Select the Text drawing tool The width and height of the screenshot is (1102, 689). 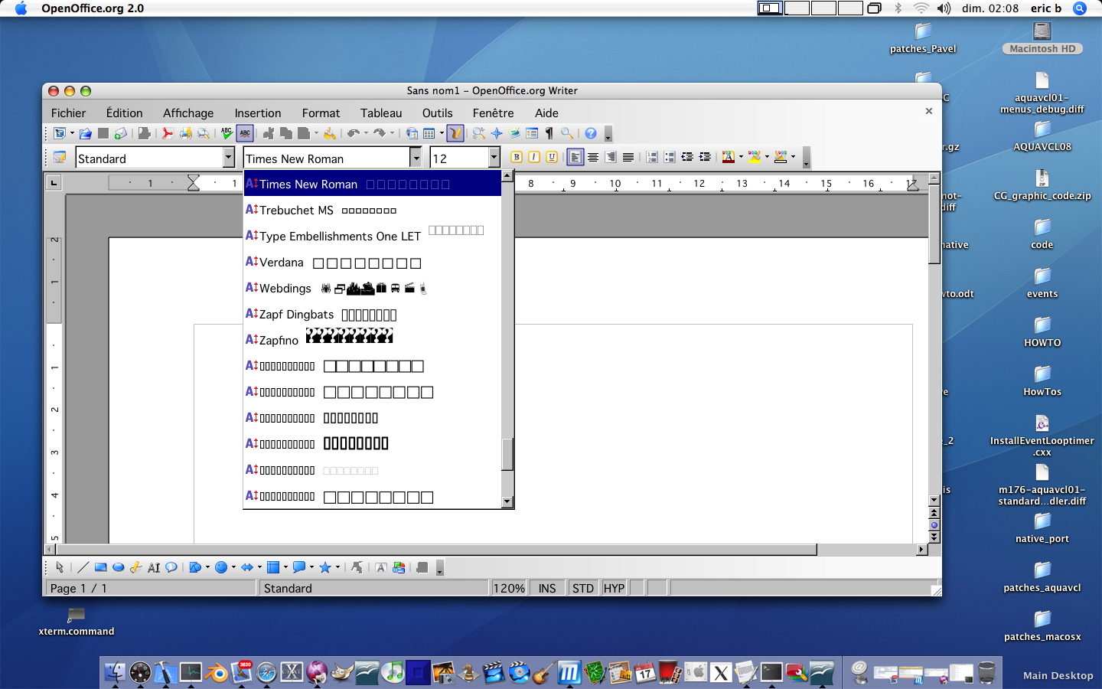tap(154, 567)
